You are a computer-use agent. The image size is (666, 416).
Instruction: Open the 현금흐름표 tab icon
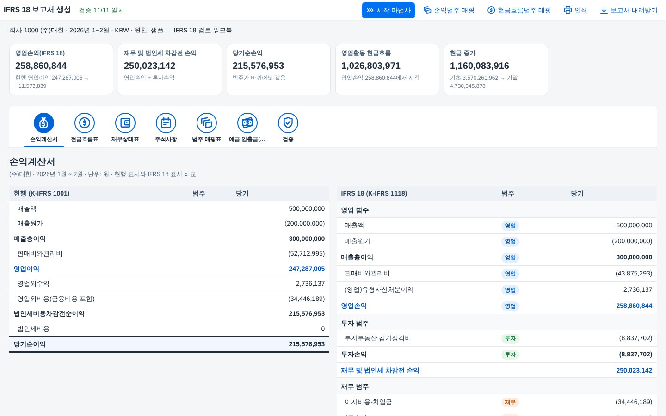tap(85, 123)
